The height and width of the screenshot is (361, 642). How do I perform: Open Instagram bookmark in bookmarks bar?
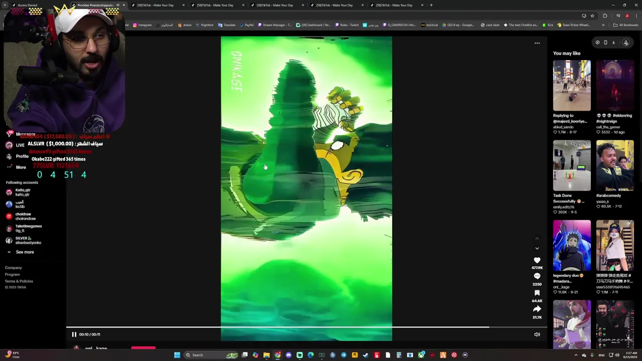[142, 25]
